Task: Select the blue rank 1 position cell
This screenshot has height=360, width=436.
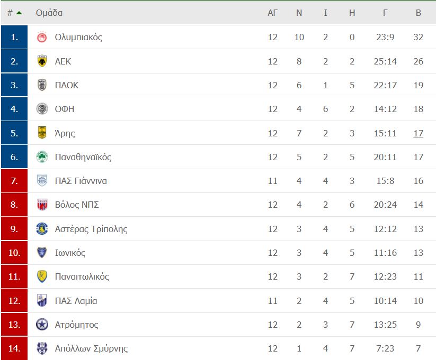Action: point(14,37)
